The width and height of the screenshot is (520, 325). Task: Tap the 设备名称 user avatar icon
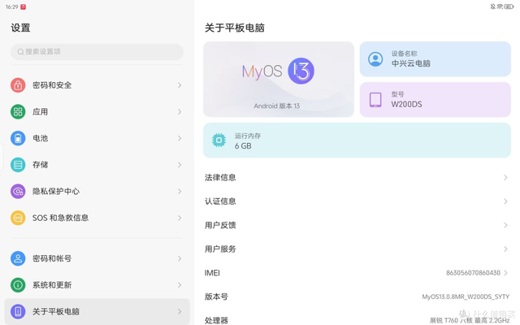tap(375, 59)
